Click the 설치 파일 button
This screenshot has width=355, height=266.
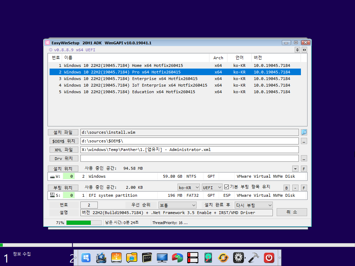pyautogui.click(x=63, y=132)
